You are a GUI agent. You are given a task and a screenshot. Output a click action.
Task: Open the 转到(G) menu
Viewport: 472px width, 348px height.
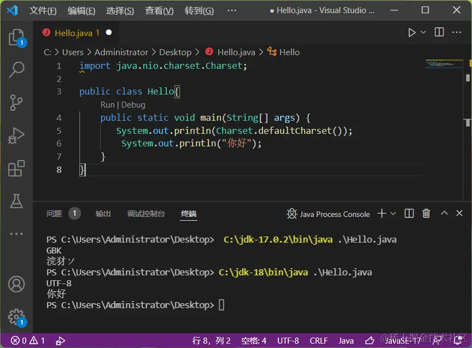click(x=199, y=11)
